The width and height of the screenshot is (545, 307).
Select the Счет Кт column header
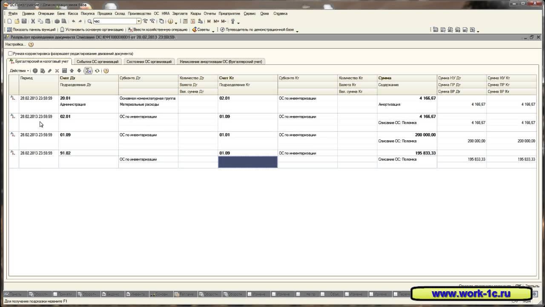248,78
